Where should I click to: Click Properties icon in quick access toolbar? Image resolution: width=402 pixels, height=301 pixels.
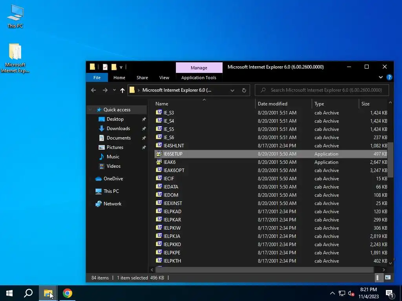(x=105, y=67)
